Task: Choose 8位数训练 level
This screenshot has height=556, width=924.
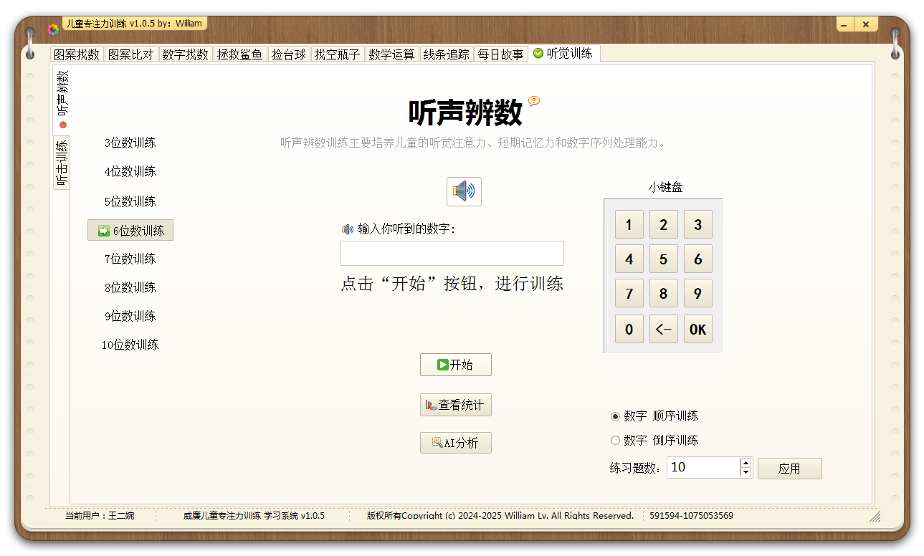Action: pos(130,288)
